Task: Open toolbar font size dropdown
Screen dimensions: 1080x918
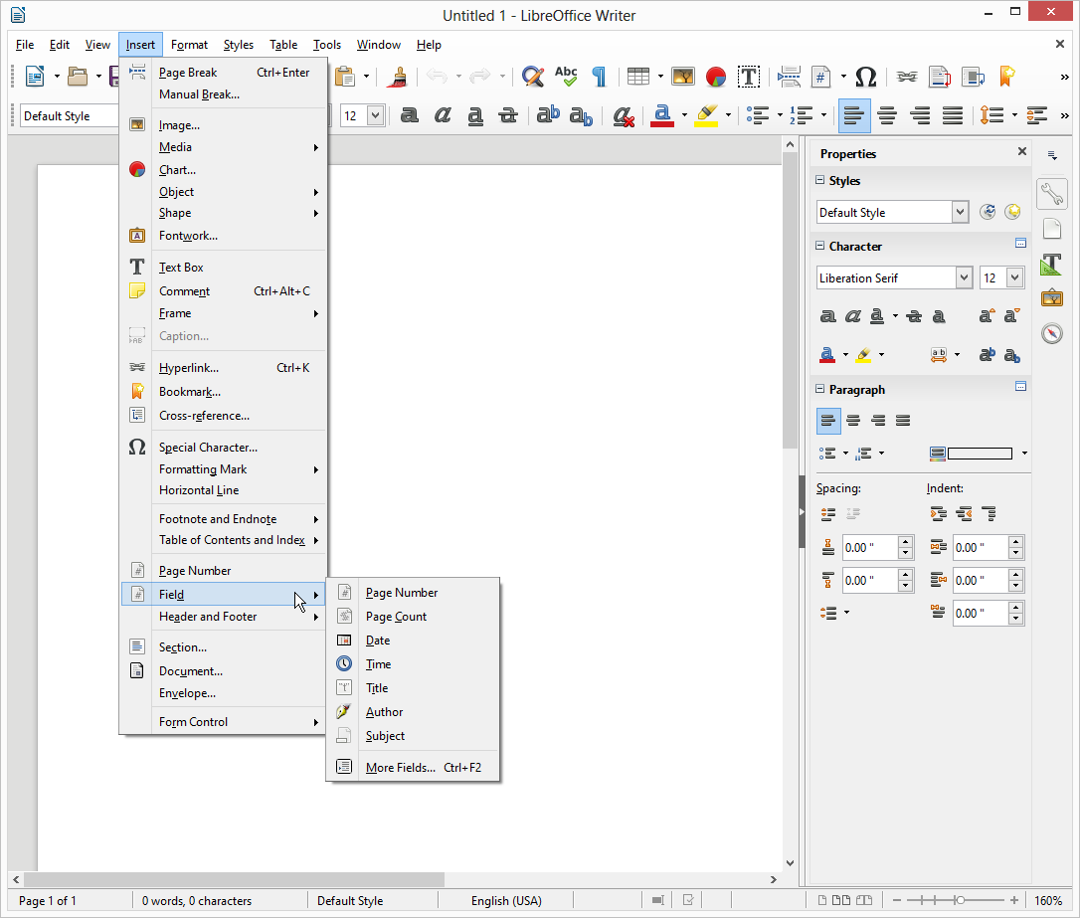Action: pyautogui.click(x=375, y=115)
